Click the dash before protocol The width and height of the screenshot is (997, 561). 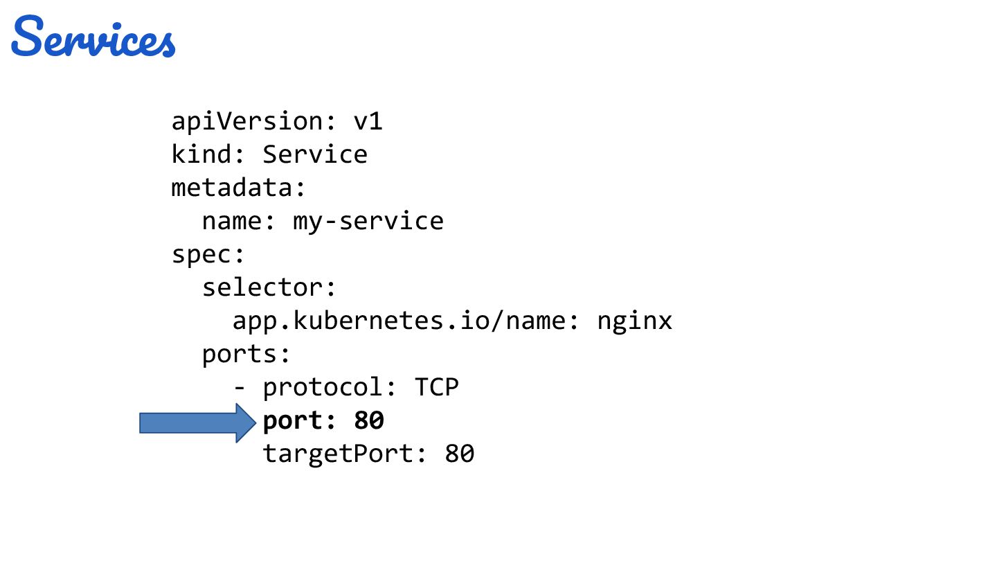240,389
